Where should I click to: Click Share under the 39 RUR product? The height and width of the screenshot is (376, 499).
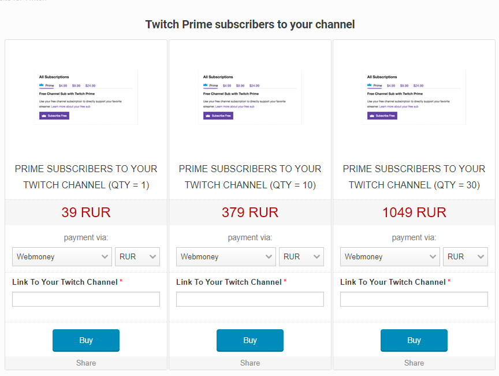tap(86, 363)
